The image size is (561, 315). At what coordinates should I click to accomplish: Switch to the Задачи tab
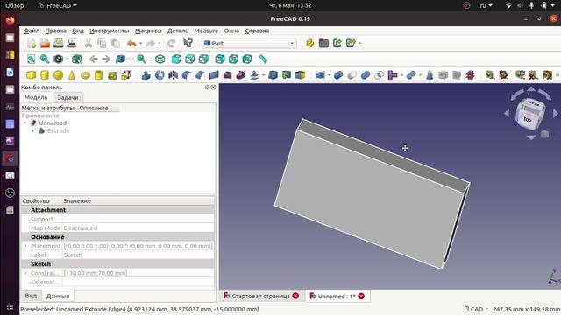[x=67, y=97]
